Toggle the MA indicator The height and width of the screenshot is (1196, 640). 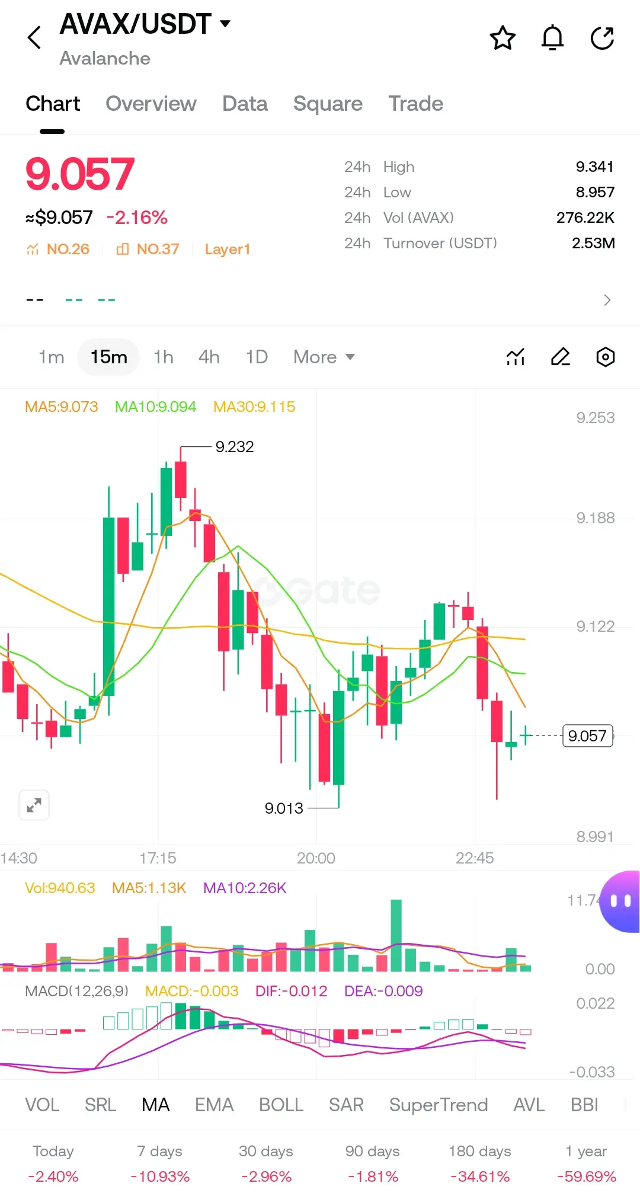click(x=155, y=1105)
